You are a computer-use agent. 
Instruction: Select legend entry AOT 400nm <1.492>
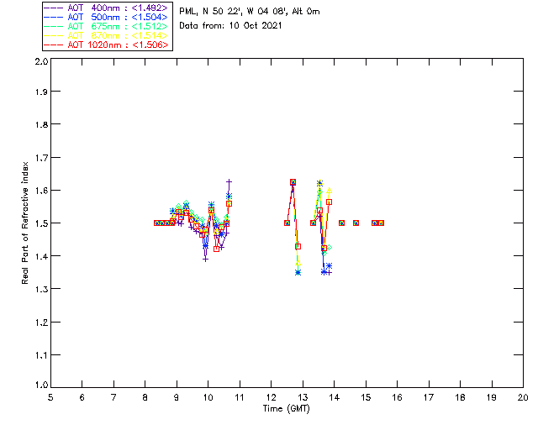coord(106,8)
